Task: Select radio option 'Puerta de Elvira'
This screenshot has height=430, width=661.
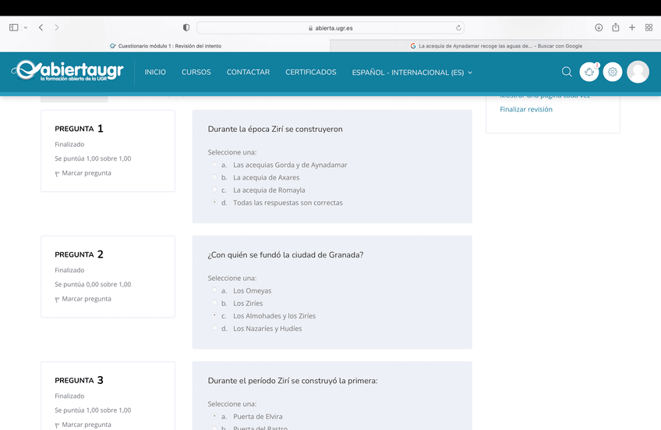Action: [214, 417]
